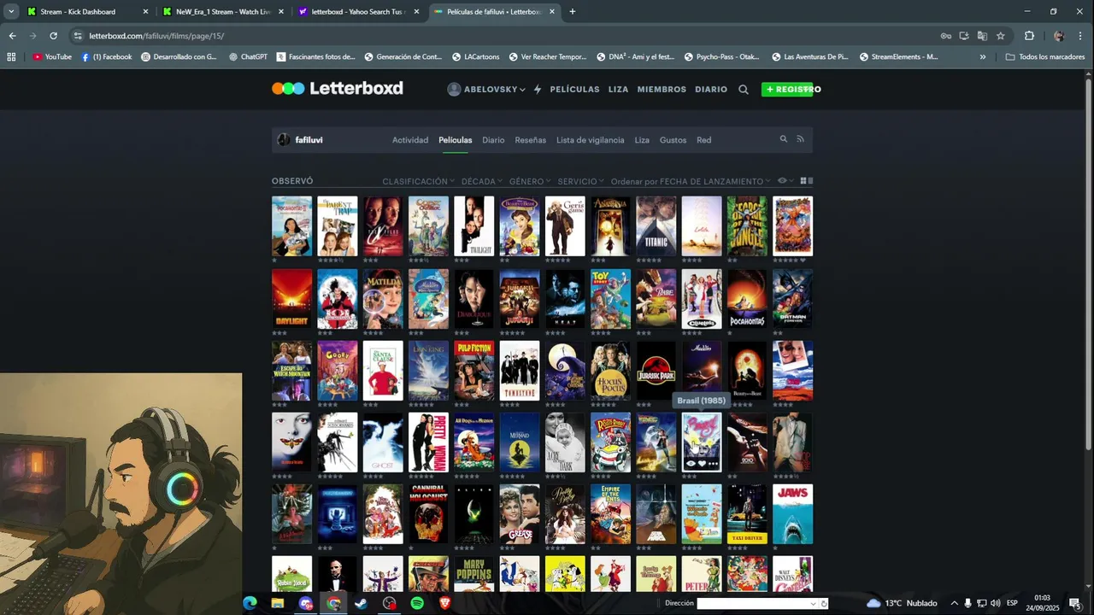Reload the current page

coord(53,36)
